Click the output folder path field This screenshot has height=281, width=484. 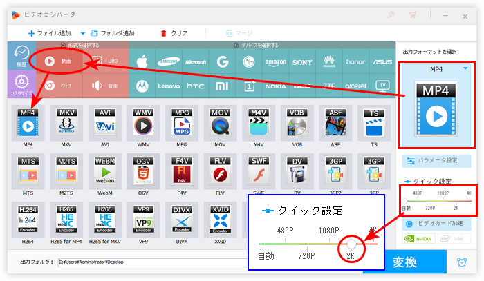pyautogui.click(x=153, y=262)
